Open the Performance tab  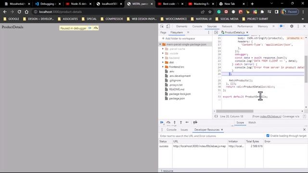245,26
